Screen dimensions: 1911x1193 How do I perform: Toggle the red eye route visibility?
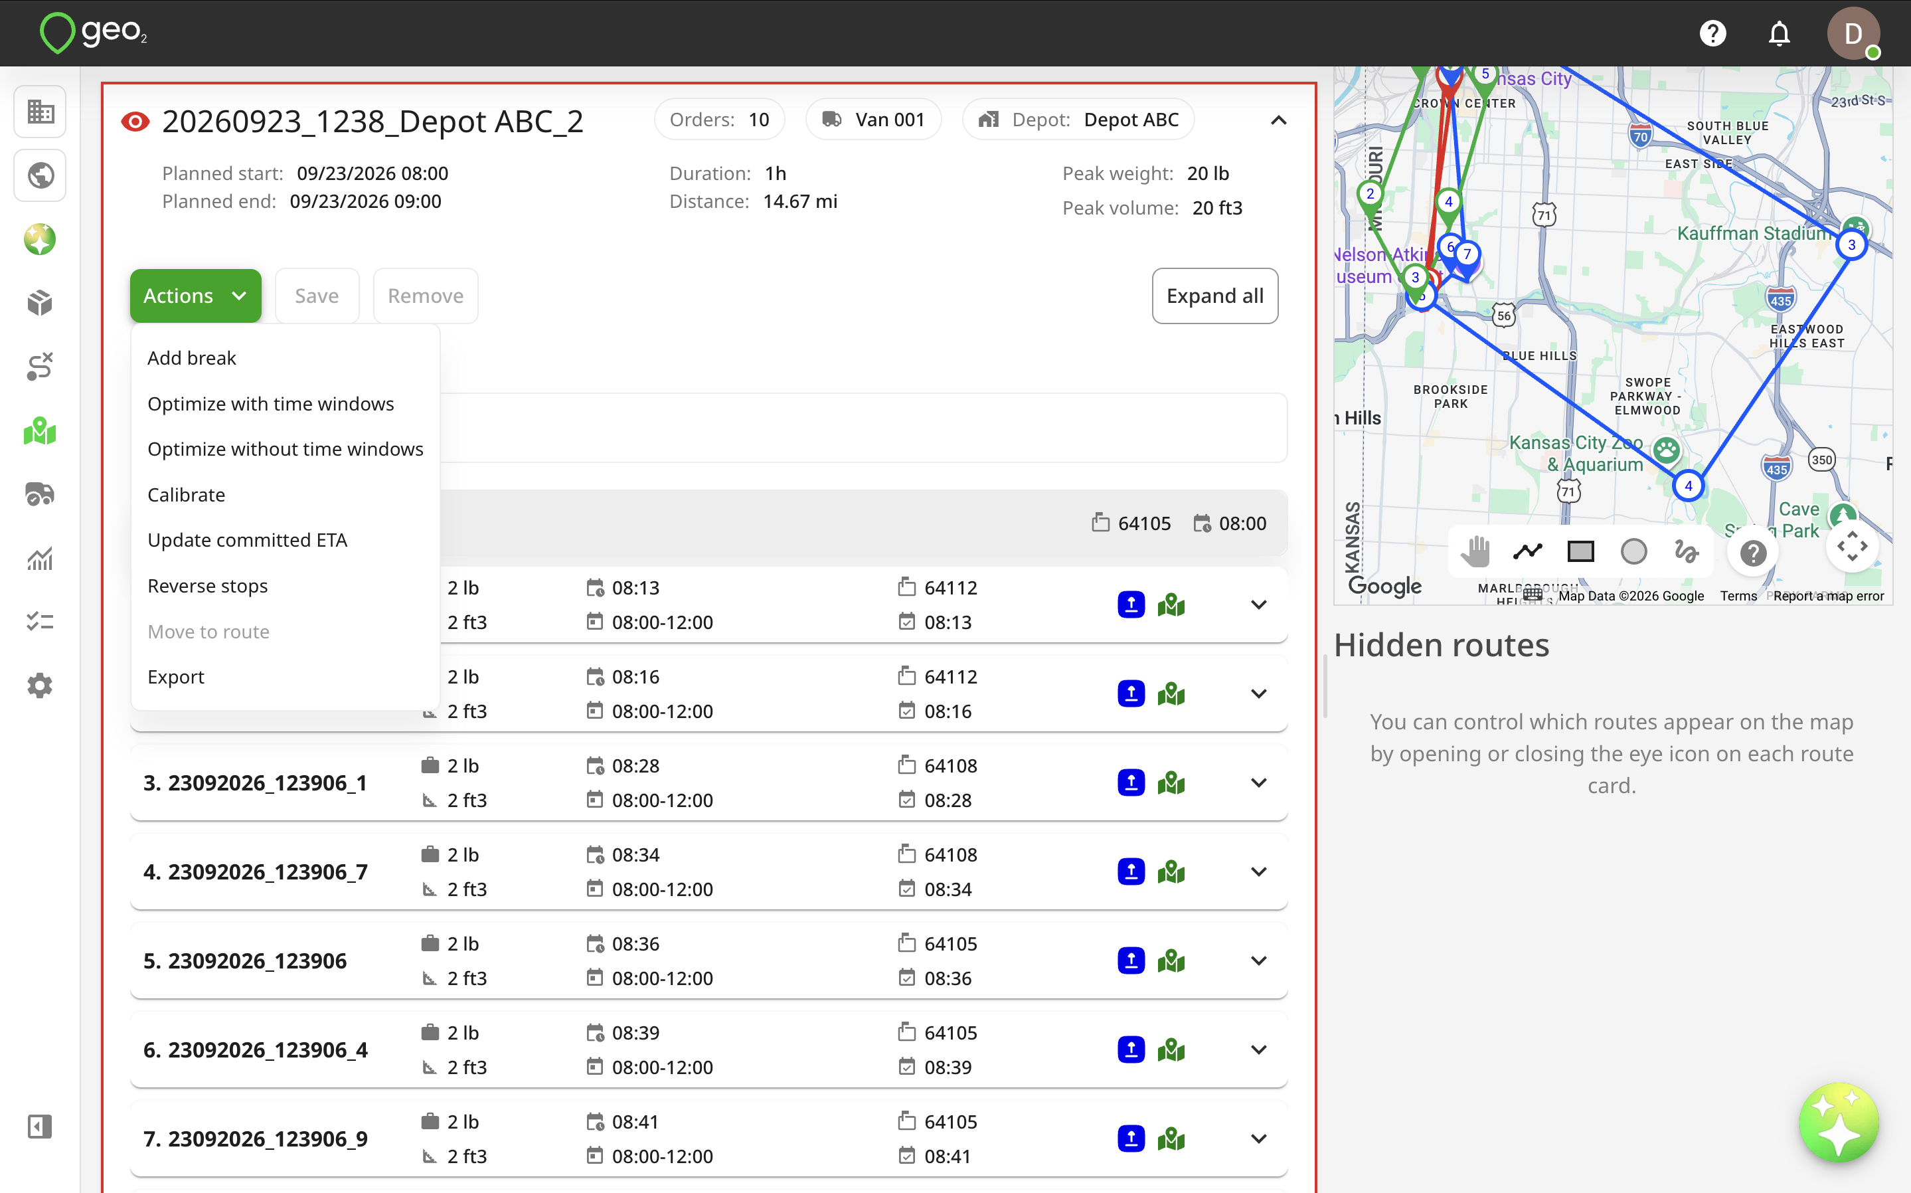pos(135,122)
